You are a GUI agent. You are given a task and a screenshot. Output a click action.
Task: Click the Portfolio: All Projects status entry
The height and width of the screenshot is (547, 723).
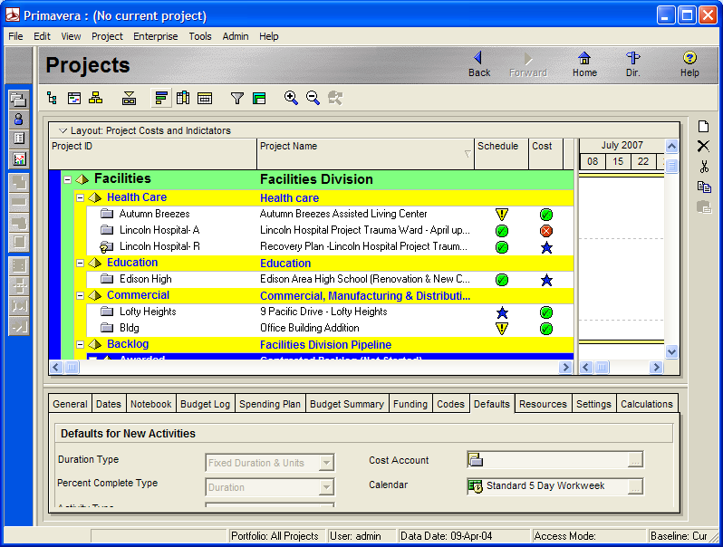pyautogui.click(x=275, y=536)
